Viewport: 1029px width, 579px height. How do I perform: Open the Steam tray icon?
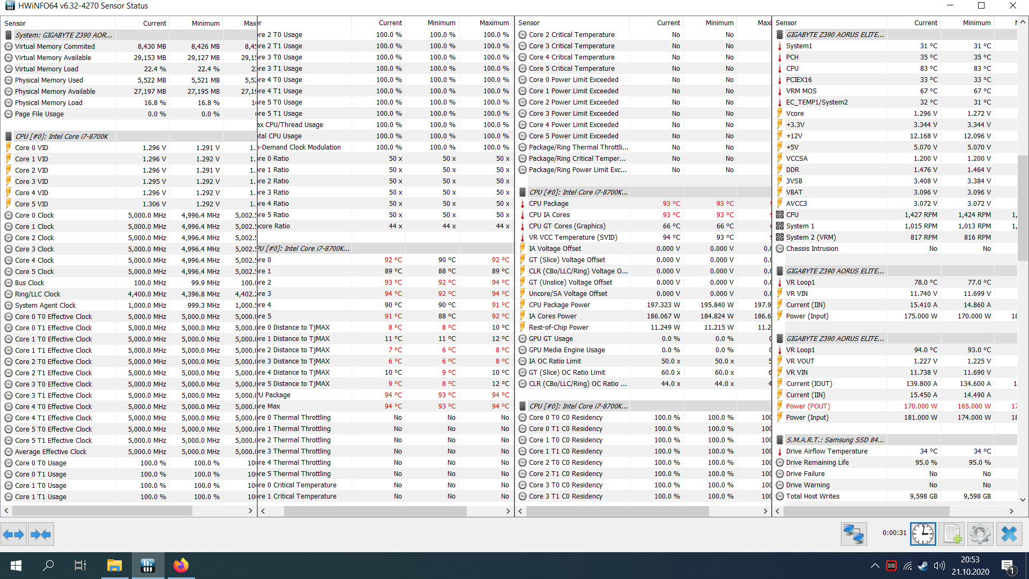pyautogui.click(x=923, y=566)
